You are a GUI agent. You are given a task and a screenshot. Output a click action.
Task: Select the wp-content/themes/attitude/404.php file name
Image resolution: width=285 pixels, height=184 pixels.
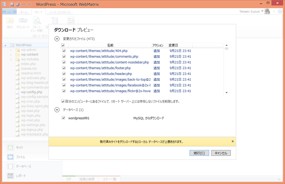(99, 51)
